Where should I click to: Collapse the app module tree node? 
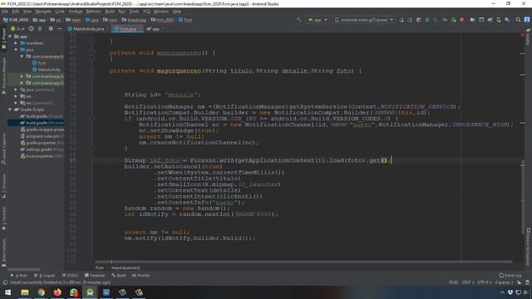point(10,37)
